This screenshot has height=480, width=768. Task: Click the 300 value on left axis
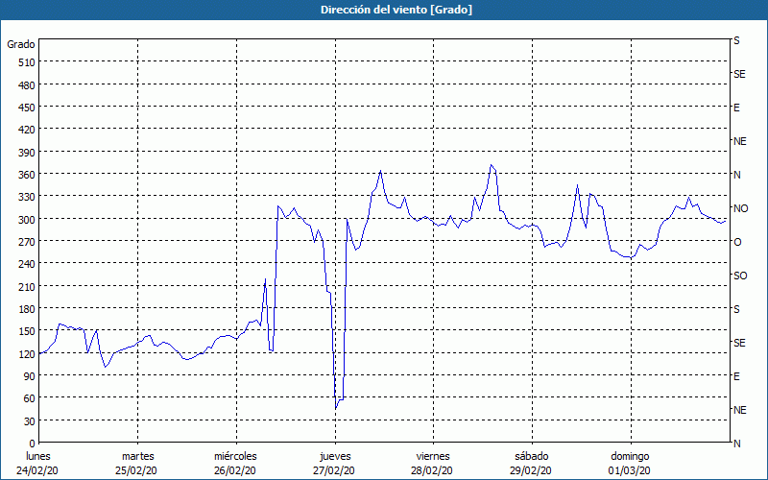pyautogui.click(x=27, y=220)
